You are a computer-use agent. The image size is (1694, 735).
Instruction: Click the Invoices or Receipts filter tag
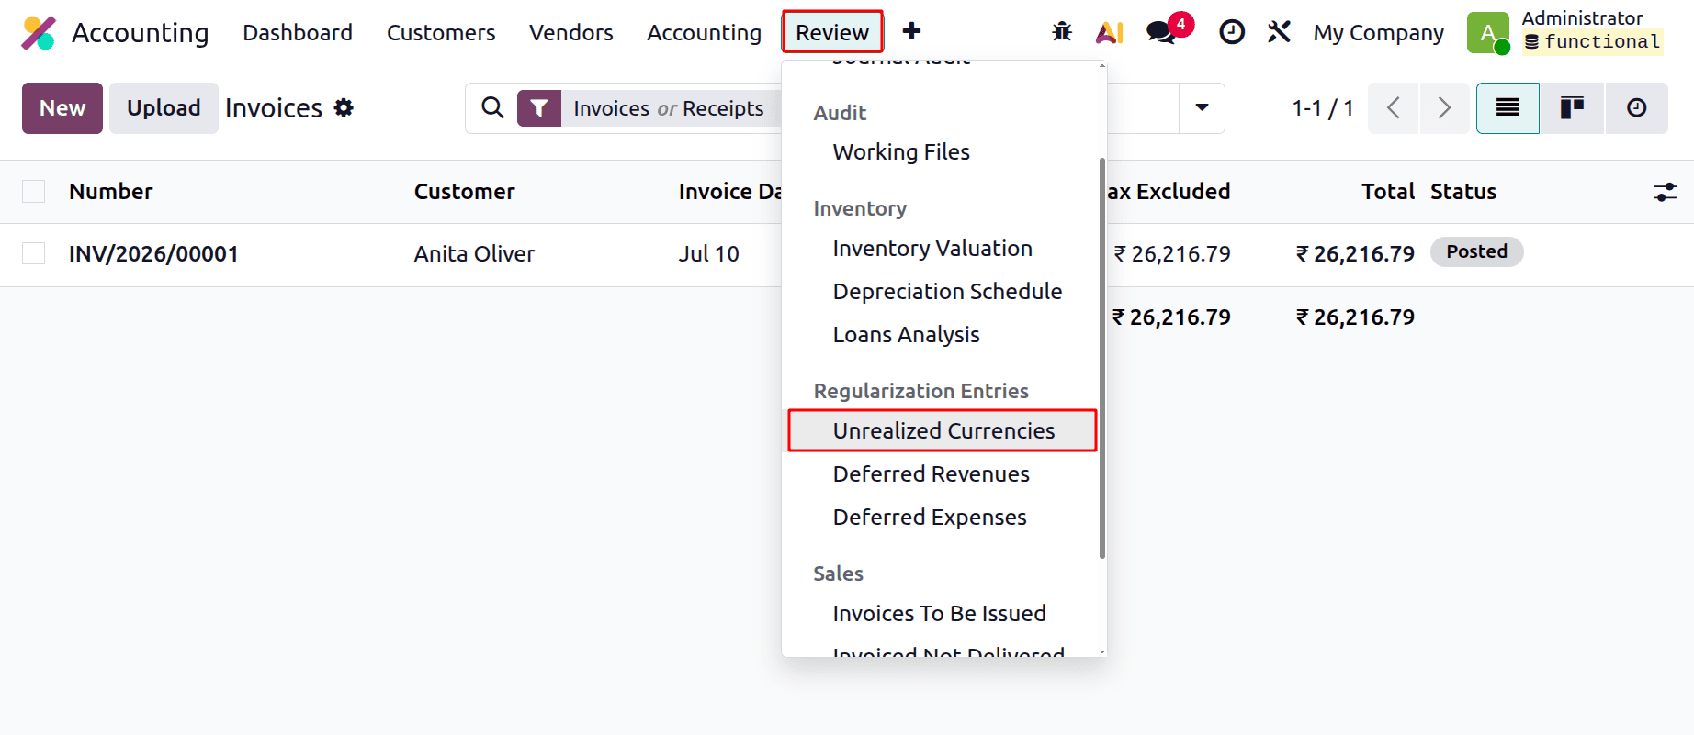(669, 108)
